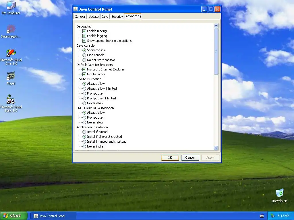
Task: Toggle Show applet lifecycle exceptions
Action: point(84,41)
